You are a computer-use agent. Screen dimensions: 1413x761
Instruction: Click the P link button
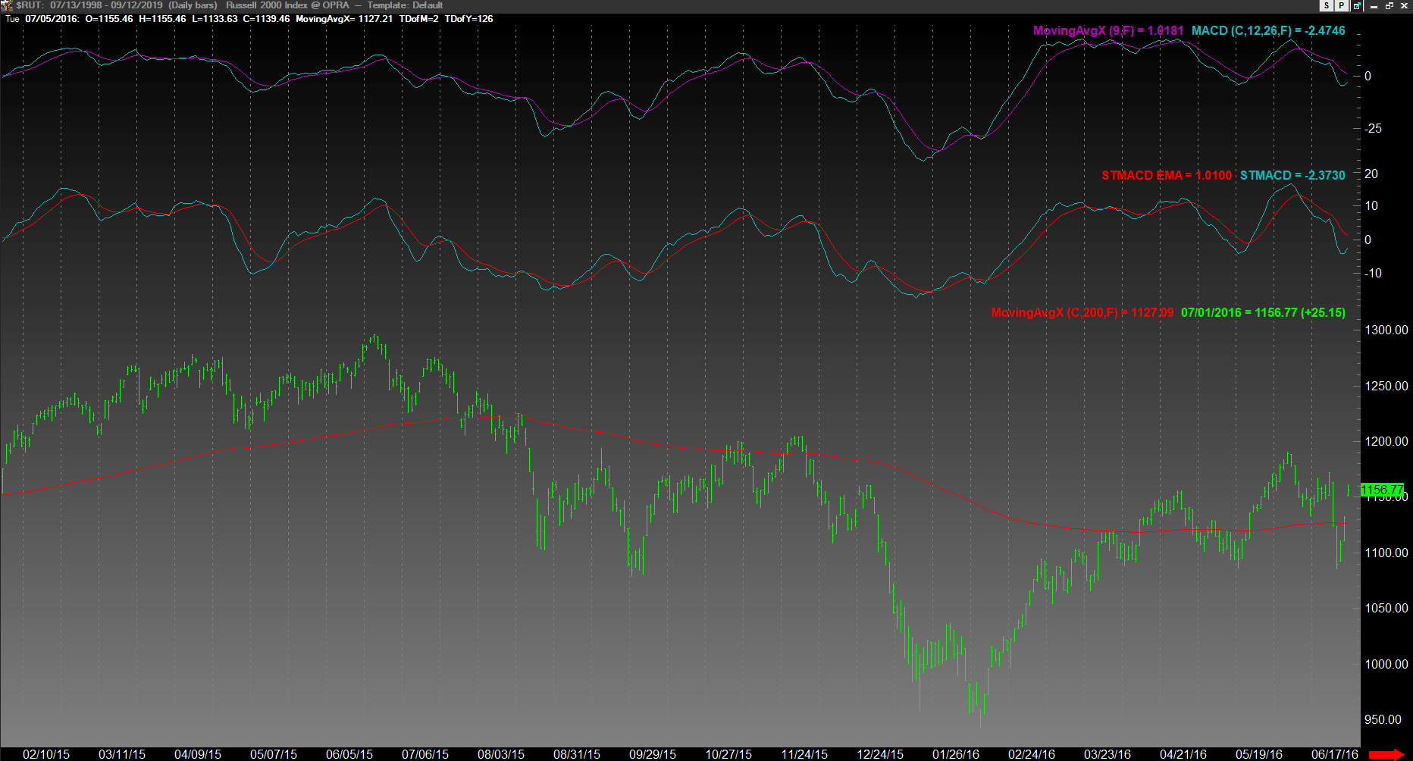(x=1341, y=5)
